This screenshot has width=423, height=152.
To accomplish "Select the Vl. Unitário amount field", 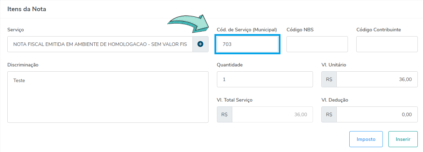I will tap(377, 79).
